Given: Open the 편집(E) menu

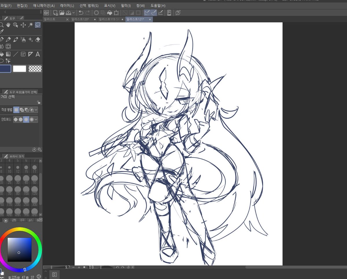Looking at the screenshot, I should [x=22, y=6].
